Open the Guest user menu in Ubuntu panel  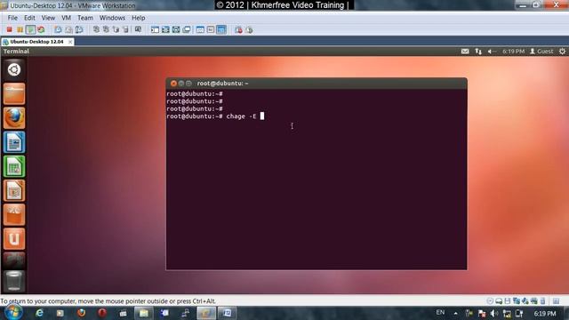(x=541, y=52)
